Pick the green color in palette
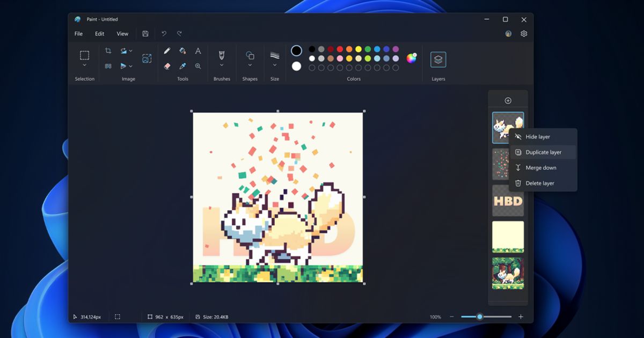Image resolution: width=644 pixels, height=338 pixels. pyautogui.click(x=368, y=49)
